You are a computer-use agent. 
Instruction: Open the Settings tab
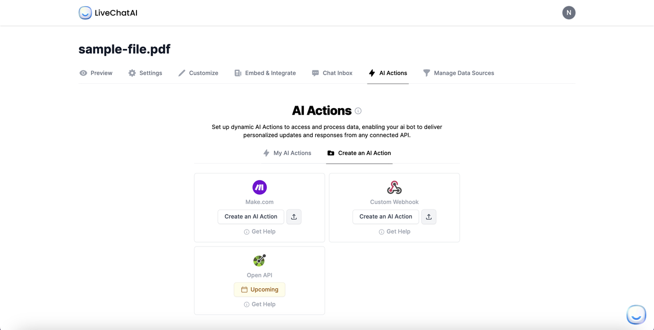pyautogui.click(x=145, y=73)
